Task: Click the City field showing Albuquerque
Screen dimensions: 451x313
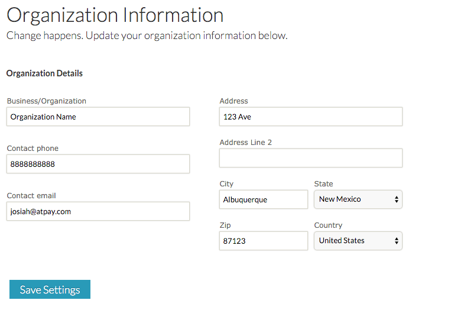Action: [x=264, y=199]
